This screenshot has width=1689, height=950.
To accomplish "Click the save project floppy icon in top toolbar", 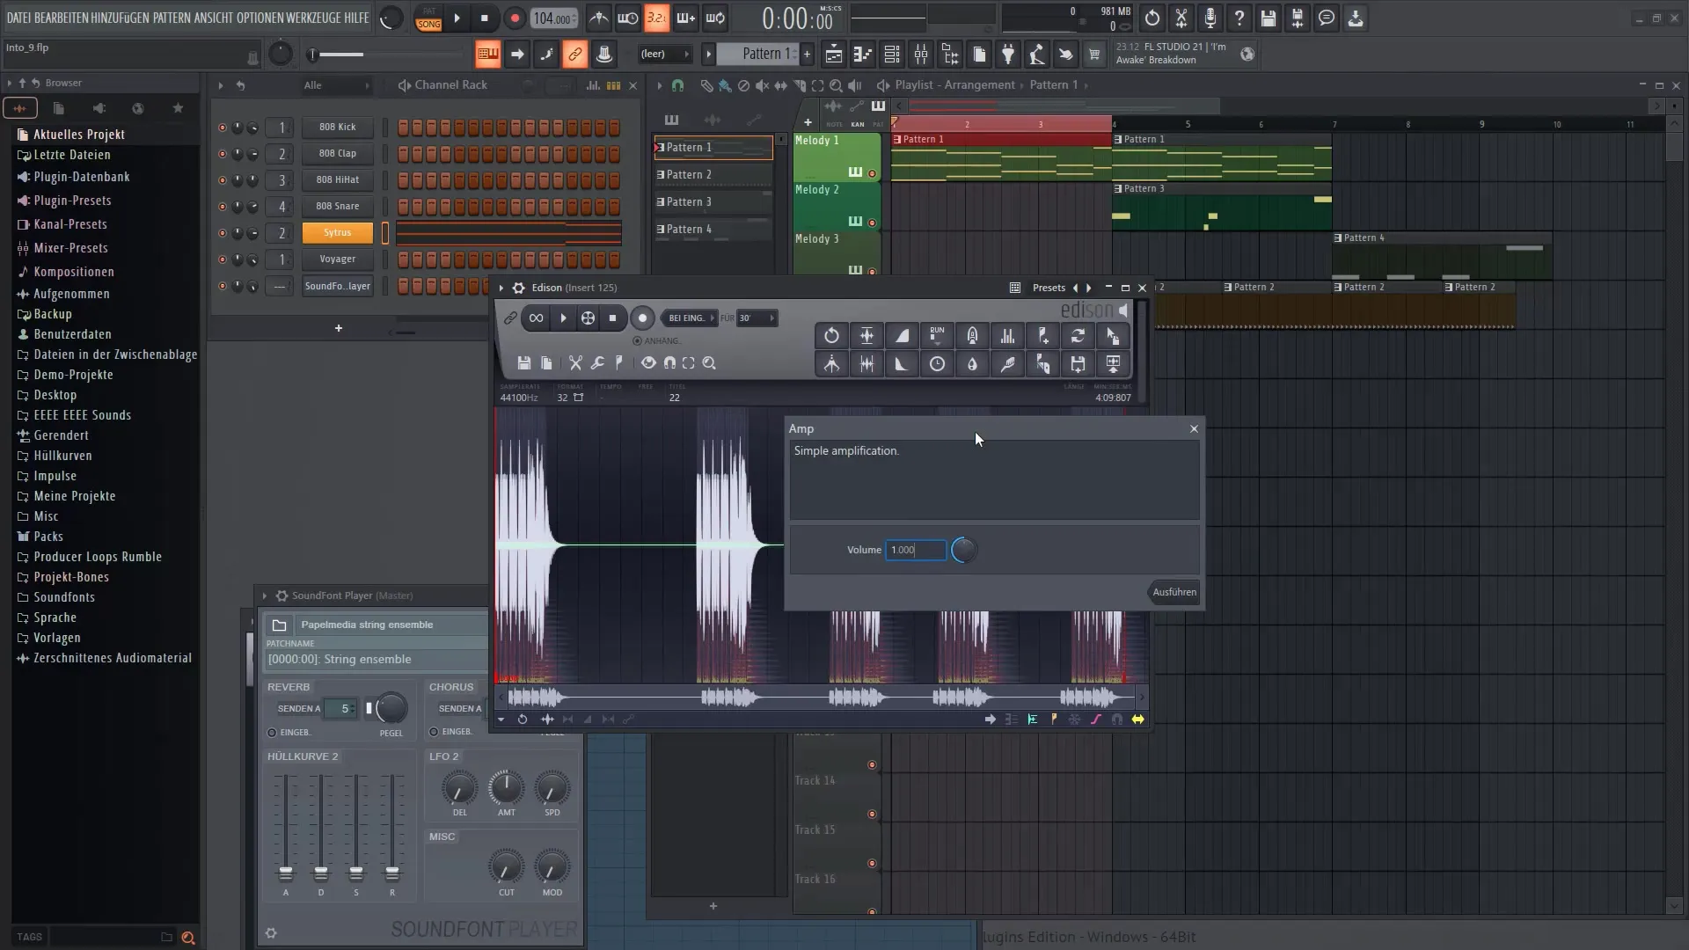I will click(x=1269, y=18).
